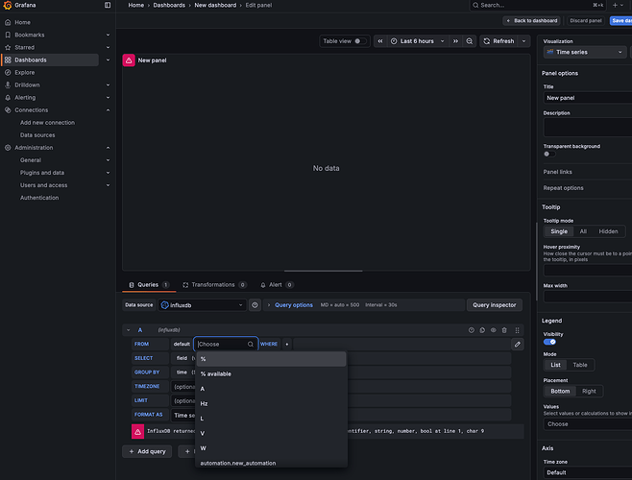Open Explore from sidebar
The width and height of the screenshot is (632, 480).
pos(25,73)
